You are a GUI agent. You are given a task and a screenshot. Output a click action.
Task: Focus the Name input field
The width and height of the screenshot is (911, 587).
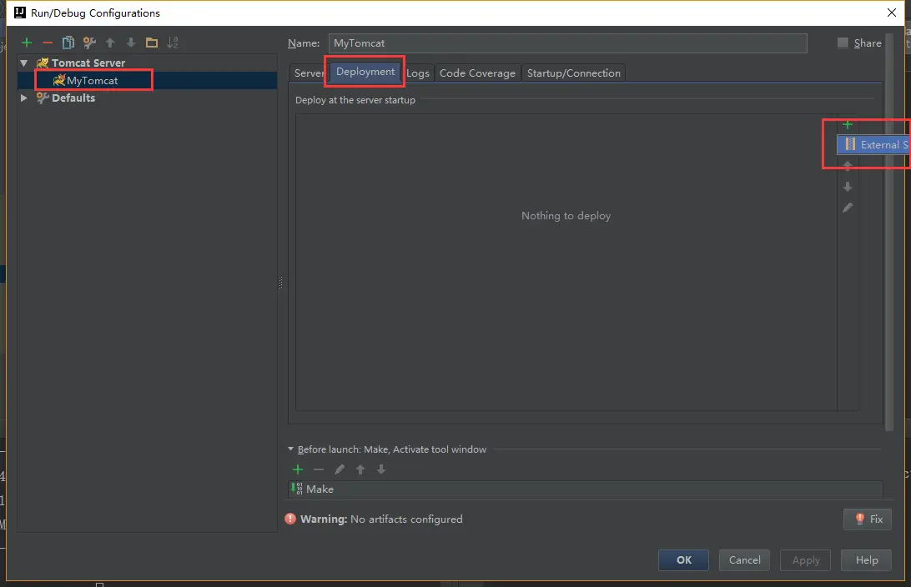click(567, 43)
